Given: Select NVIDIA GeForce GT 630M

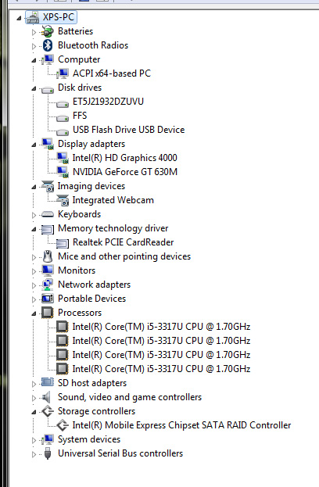Looking at the screenshot, I should [125, 172].
